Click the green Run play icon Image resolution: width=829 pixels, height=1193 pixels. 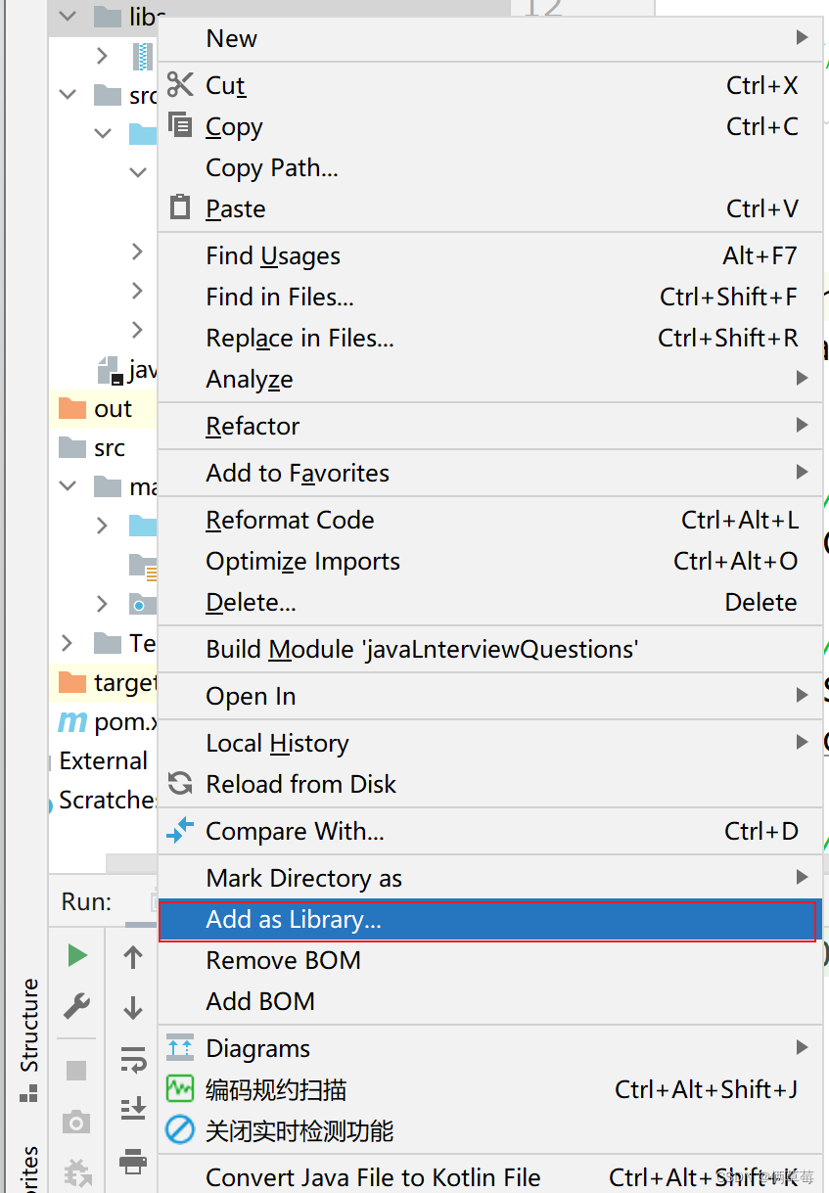[77, 955]
